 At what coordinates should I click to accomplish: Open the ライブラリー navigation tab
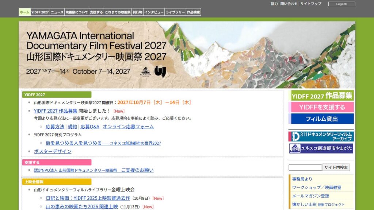pyautogui.click(x=175, y=12)
